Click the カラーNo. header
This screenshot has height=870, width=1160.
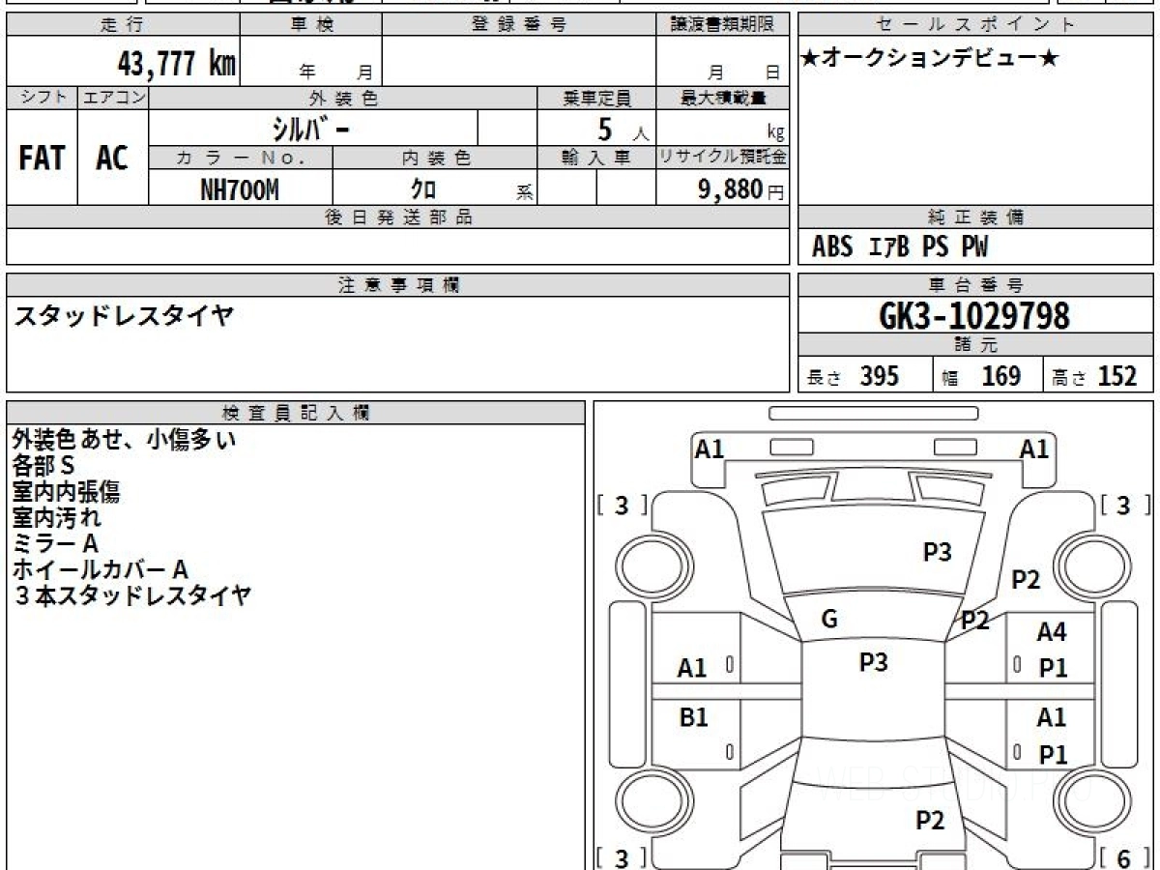pos(241,158)
